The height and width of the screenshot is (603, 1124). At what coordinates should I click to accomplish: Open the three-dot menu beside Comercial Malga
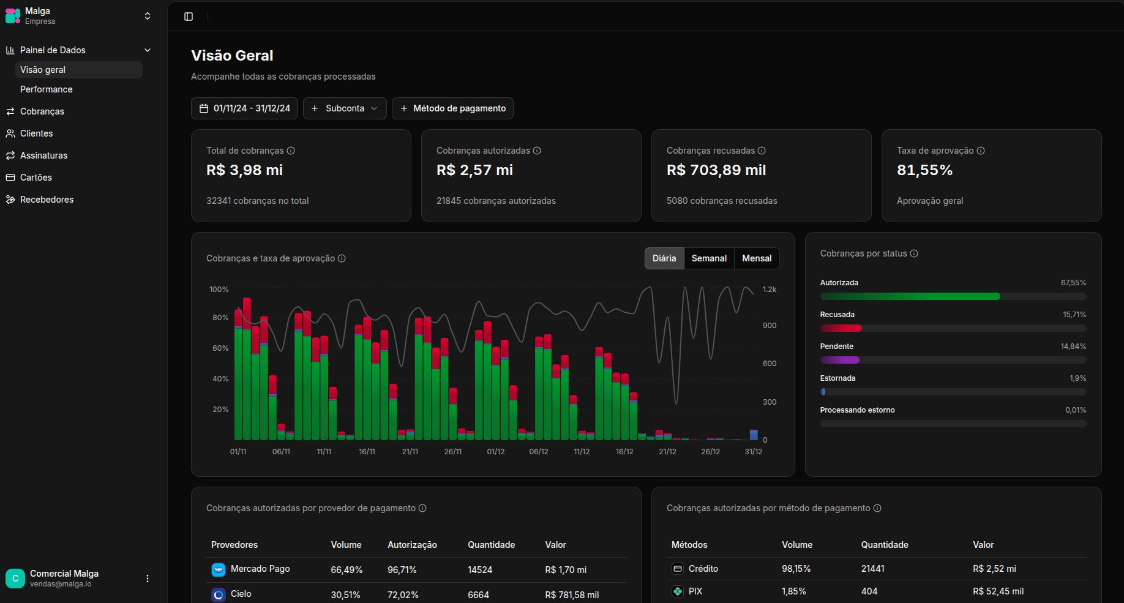tap(148, 579)
